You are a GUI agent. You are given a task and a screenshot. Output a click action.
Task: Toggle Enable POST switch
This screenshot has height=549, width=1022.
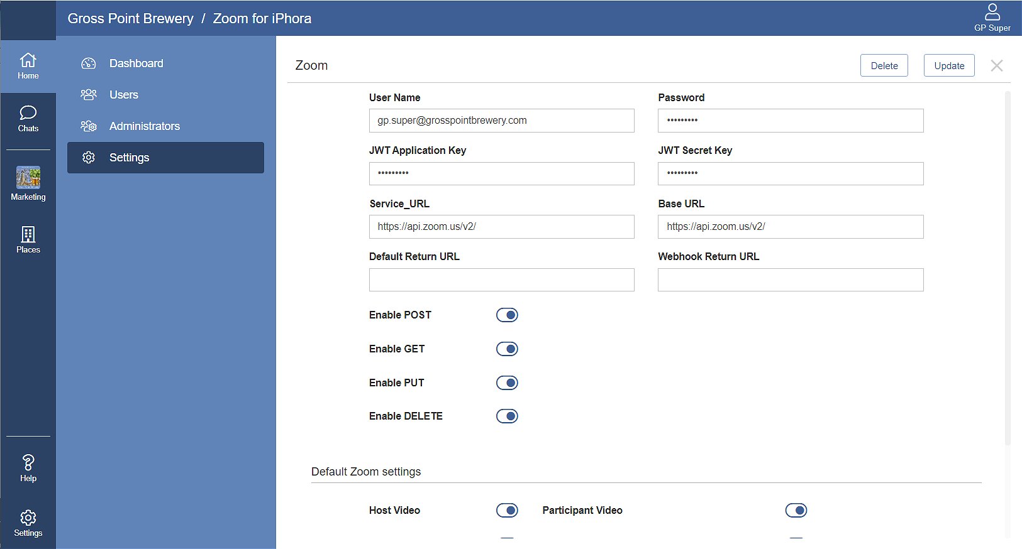point(507,315)
